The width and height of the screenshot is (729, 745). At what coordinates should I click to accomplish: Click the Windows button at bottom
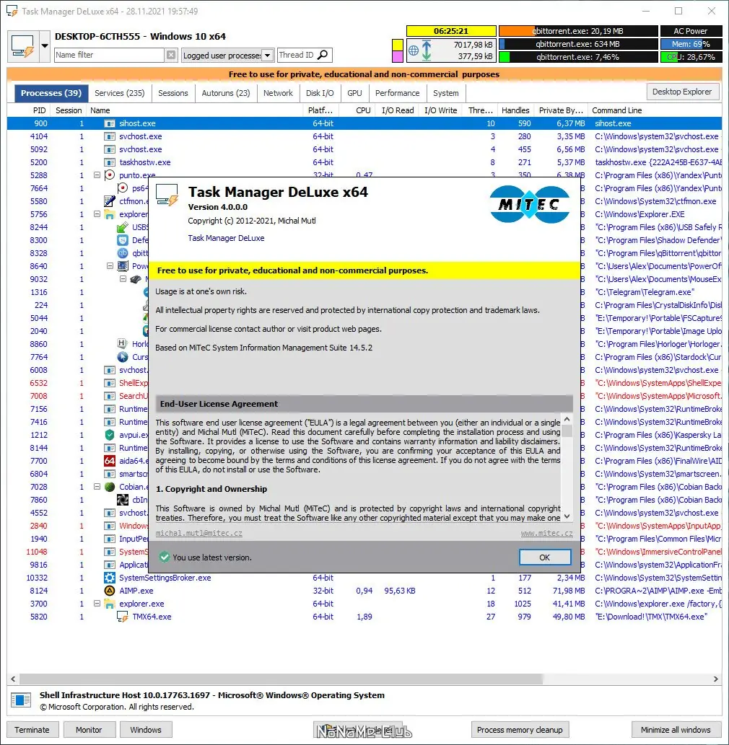point(146,730)
